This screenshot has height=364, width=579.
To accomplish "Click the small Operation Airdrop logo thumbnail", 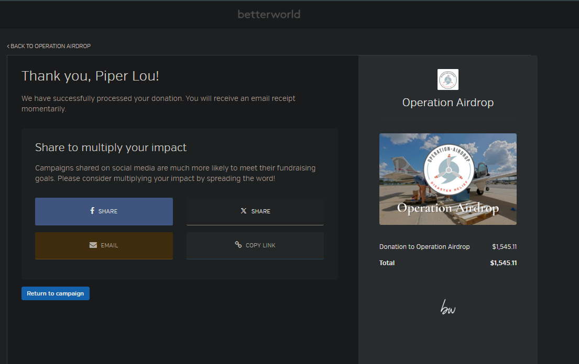I will tap(448, 79).
